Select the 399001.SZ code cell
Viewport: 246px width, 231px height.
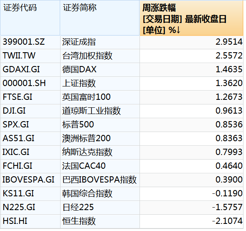pyautogui.click(x=30, y=42)
